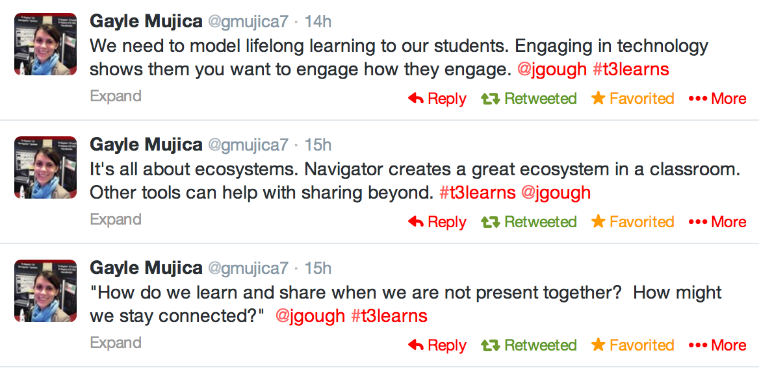Click the favorite star on the lifelong learning tweet

pyautogui.click(x=598, y=99)
